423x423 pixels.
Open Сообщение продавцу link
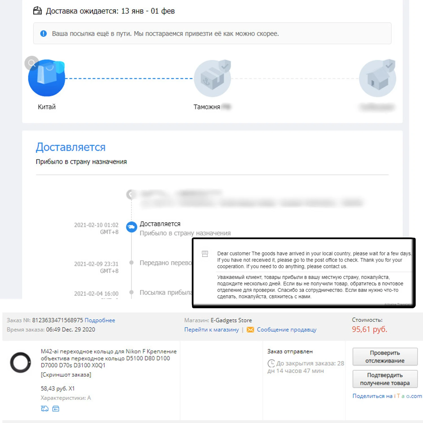[287, 330]
